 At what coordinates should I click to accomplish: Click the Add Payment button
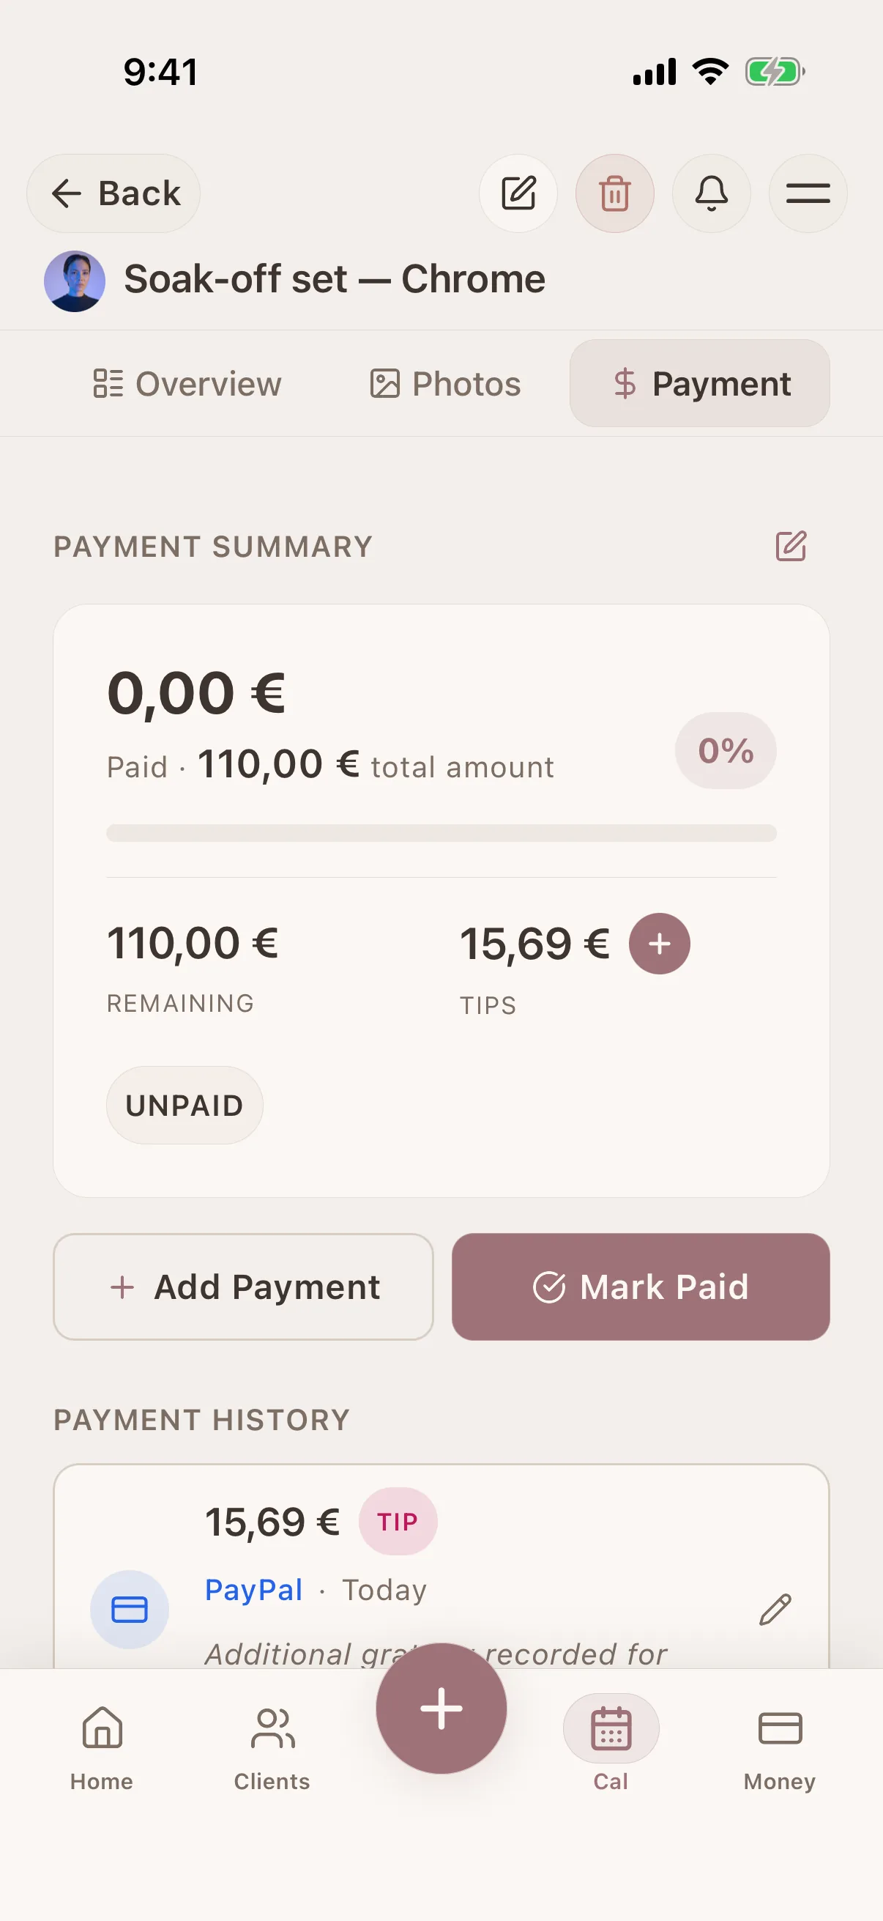[x=244, y=1287]
